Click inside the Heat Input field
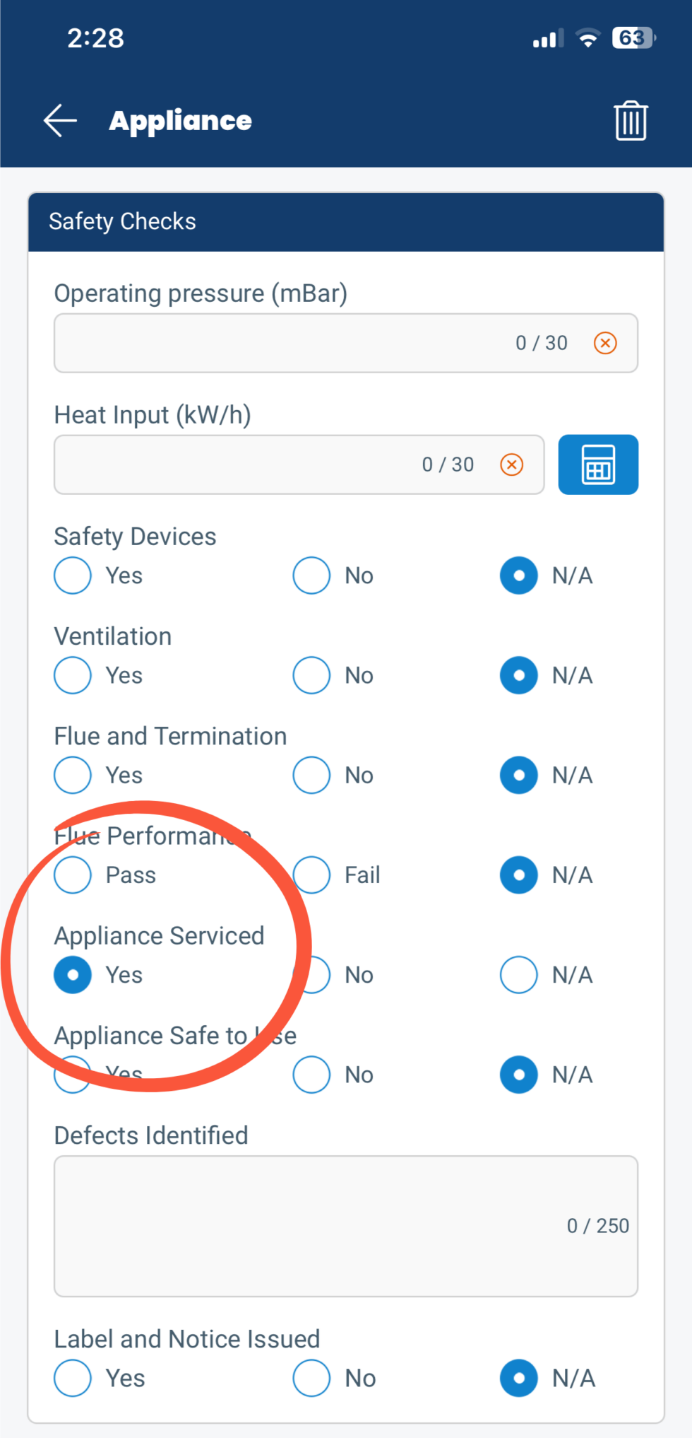The image size is (692, 1438). click(247, 464)
